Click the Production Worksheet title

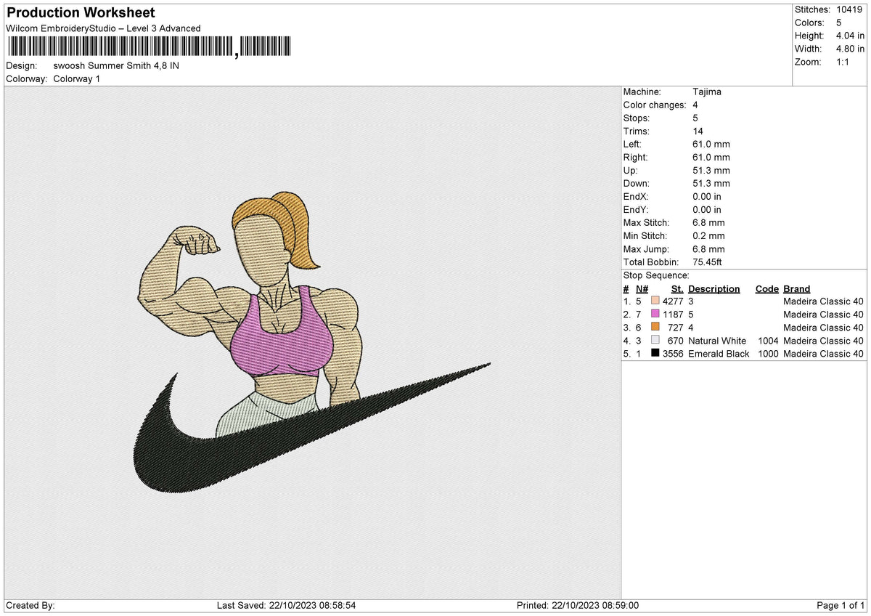tap(80, 13)
